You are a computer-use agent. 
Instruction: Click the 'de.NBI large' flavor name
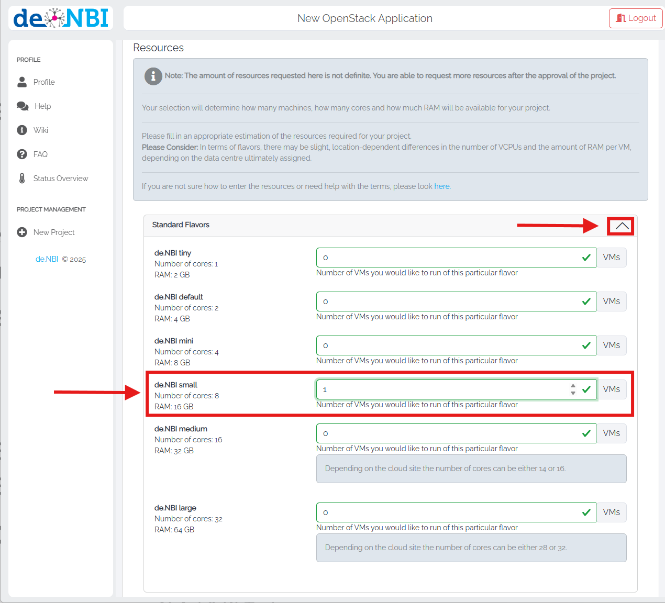175,508
